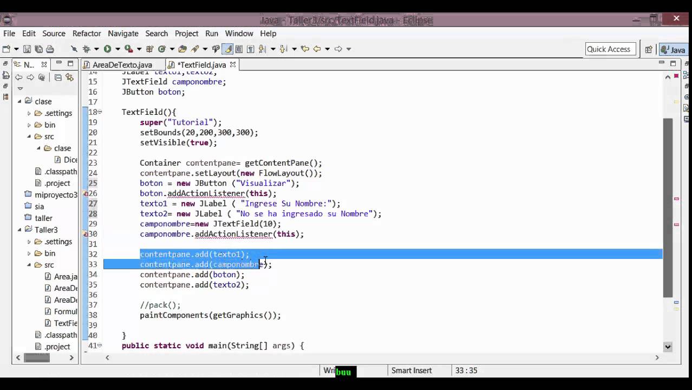Click the Save All toolbar icon
692x390 pixels.
click(38, 49)
